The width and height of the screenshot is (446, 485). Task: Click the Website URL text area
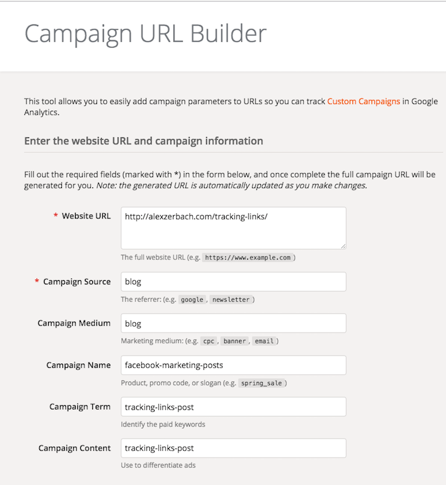233,228
